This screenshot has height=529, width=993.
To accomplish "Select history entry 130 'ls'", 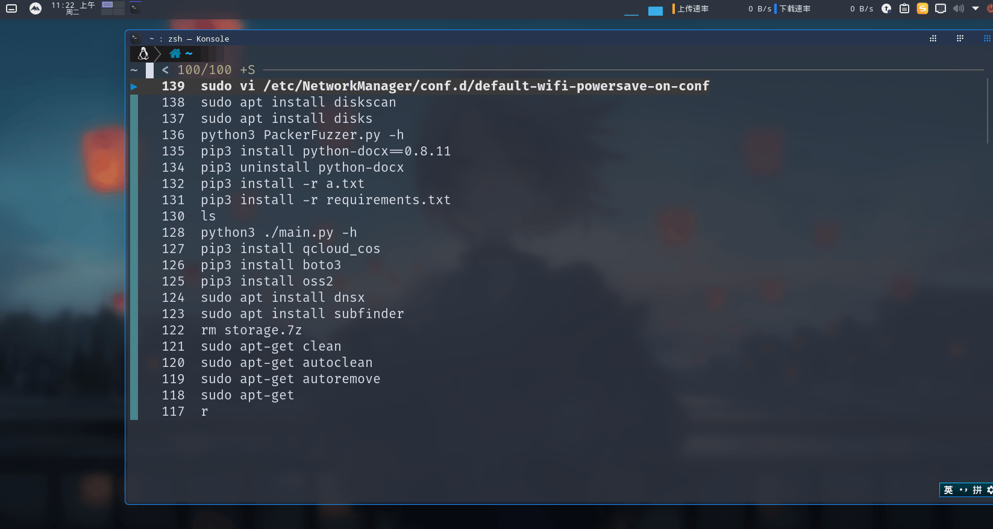I will (x=189, y=216).
